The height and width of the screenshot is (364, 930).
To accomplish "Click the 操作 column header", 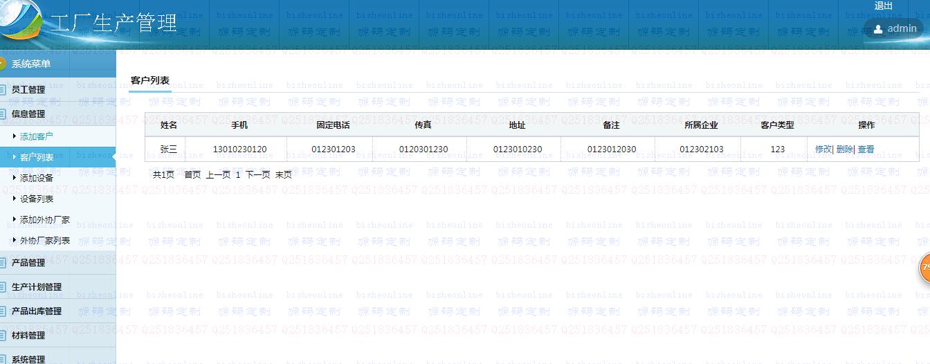I will [866, 125].
